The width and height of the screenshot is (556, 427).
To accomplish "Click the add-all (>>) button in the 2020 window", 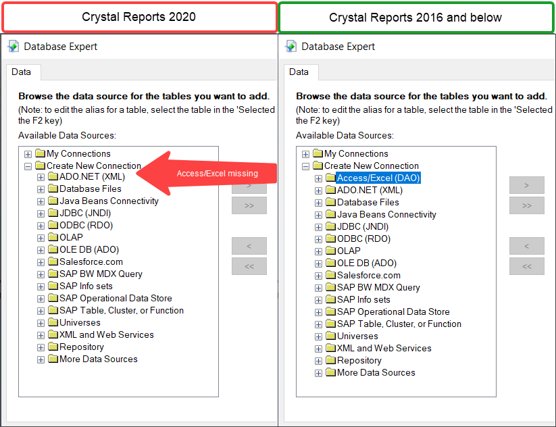I will coord(249,205).
